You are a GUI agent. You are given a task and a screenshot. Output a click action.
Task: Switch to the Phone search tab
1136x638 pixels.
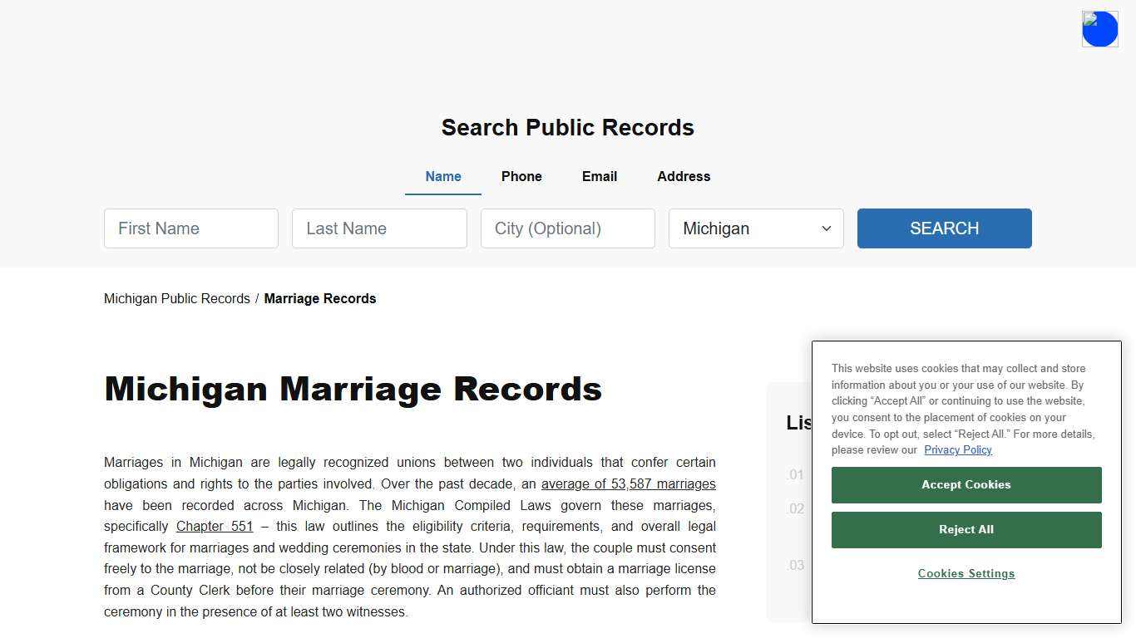[521, 176]
